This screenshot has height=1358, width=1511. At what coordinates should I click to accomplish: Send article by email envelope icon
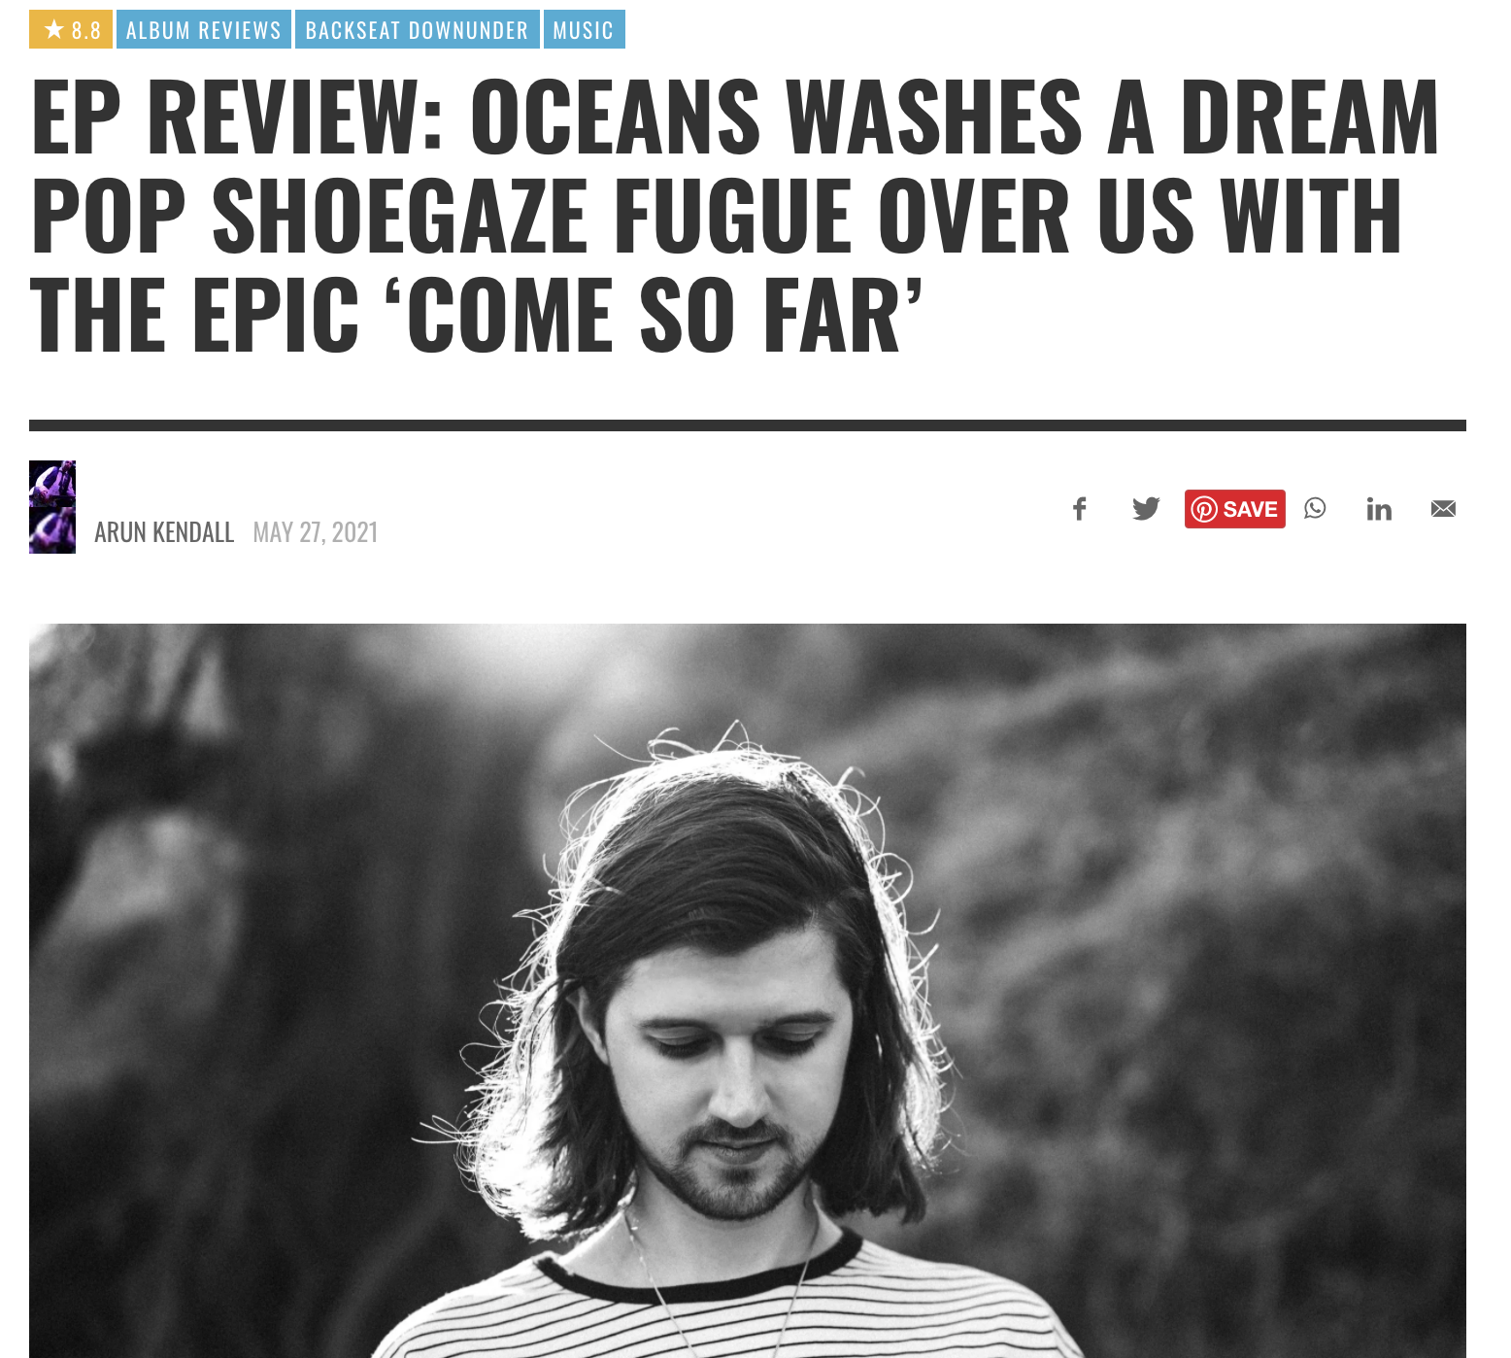point(1443,509)
